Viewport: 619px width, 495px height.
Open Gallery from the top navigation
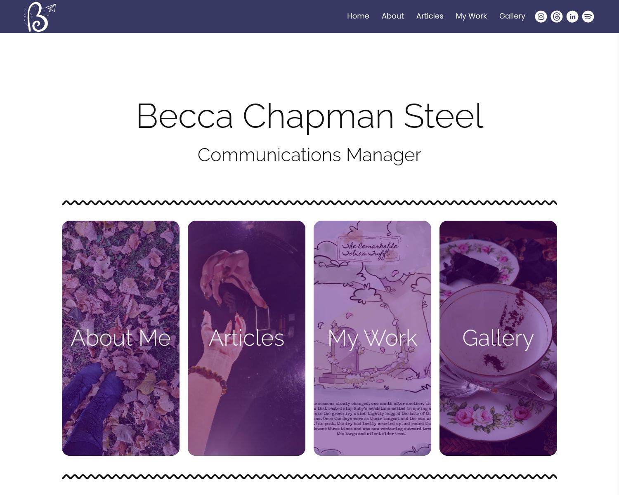pos(512,16)
